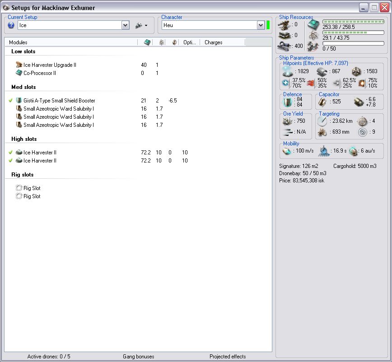Select the first empty Rig Slot
The height and width of the screenshot is (362, 392).
click(x=28, y=188)
